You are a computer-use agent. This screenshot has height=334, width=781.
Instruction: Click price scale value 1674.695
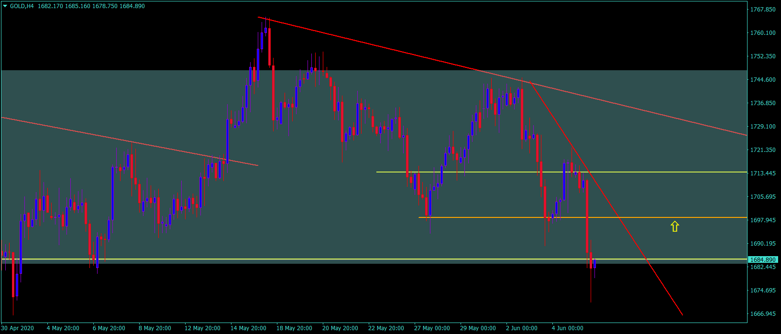point(762,291)
